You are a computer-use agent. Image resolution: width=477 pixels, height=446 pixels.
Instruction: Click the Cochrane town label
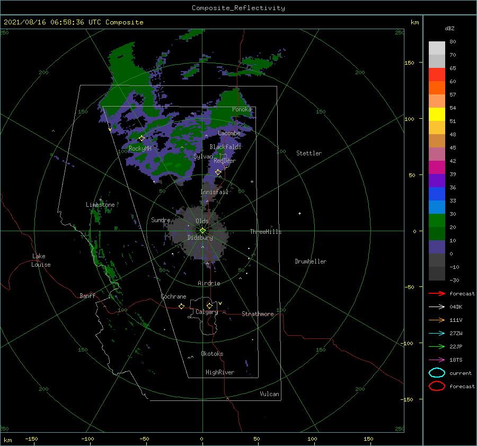click(x=173, y=296)
